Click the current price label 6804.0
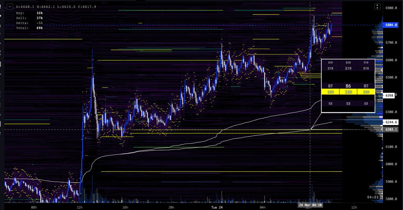 click(x=391, y=25)
